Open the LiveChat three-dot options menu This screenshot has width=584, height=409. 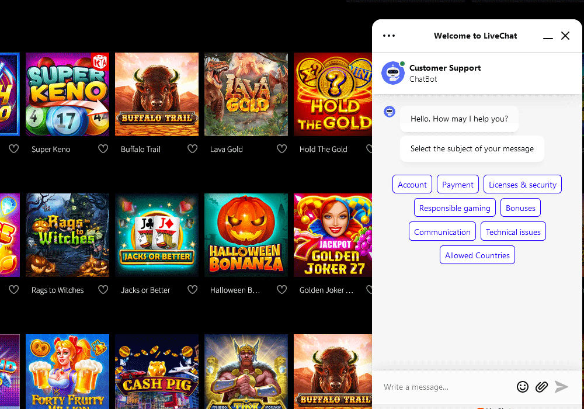point(389,36)
